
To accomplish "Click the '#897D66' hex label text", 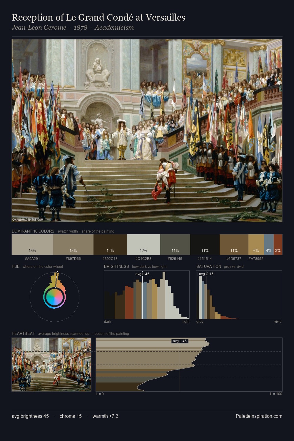I will tap(73, 259).
